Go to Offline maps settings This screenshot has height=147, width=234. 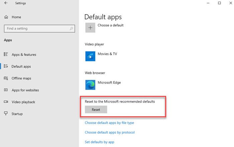pos(21,79)
